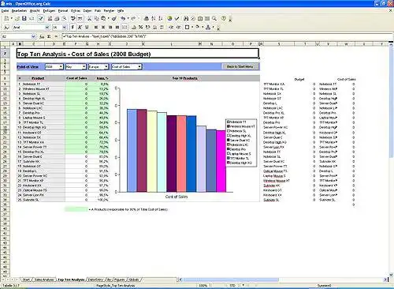Open the Format menu
Screen dimensions: 394x289
[x=63, y=11]
